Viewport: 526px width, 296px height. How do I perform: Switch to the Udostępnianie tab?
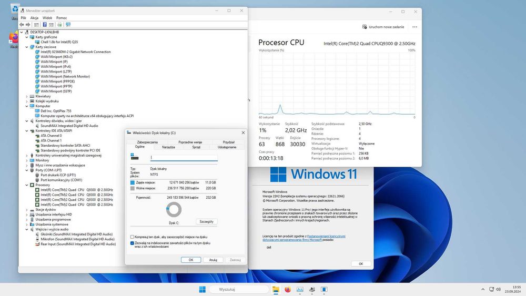tap(227, 147)
